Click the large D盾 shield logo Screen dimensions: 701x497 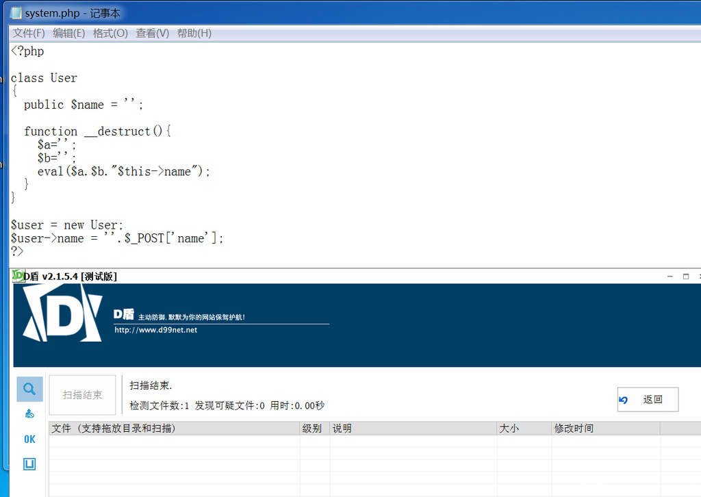click(62, 314)
